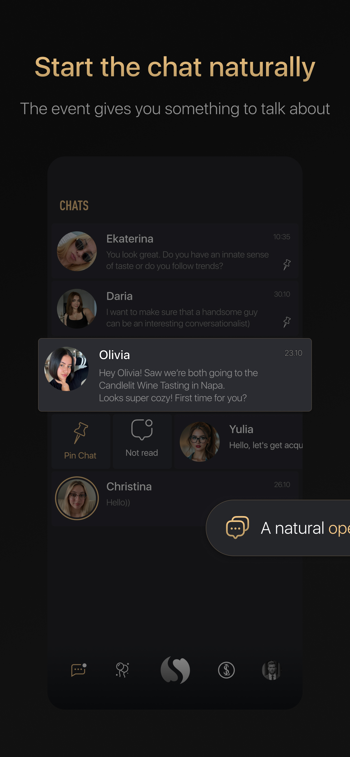
Task: View Olivia's profile photo
Action: 67,369
